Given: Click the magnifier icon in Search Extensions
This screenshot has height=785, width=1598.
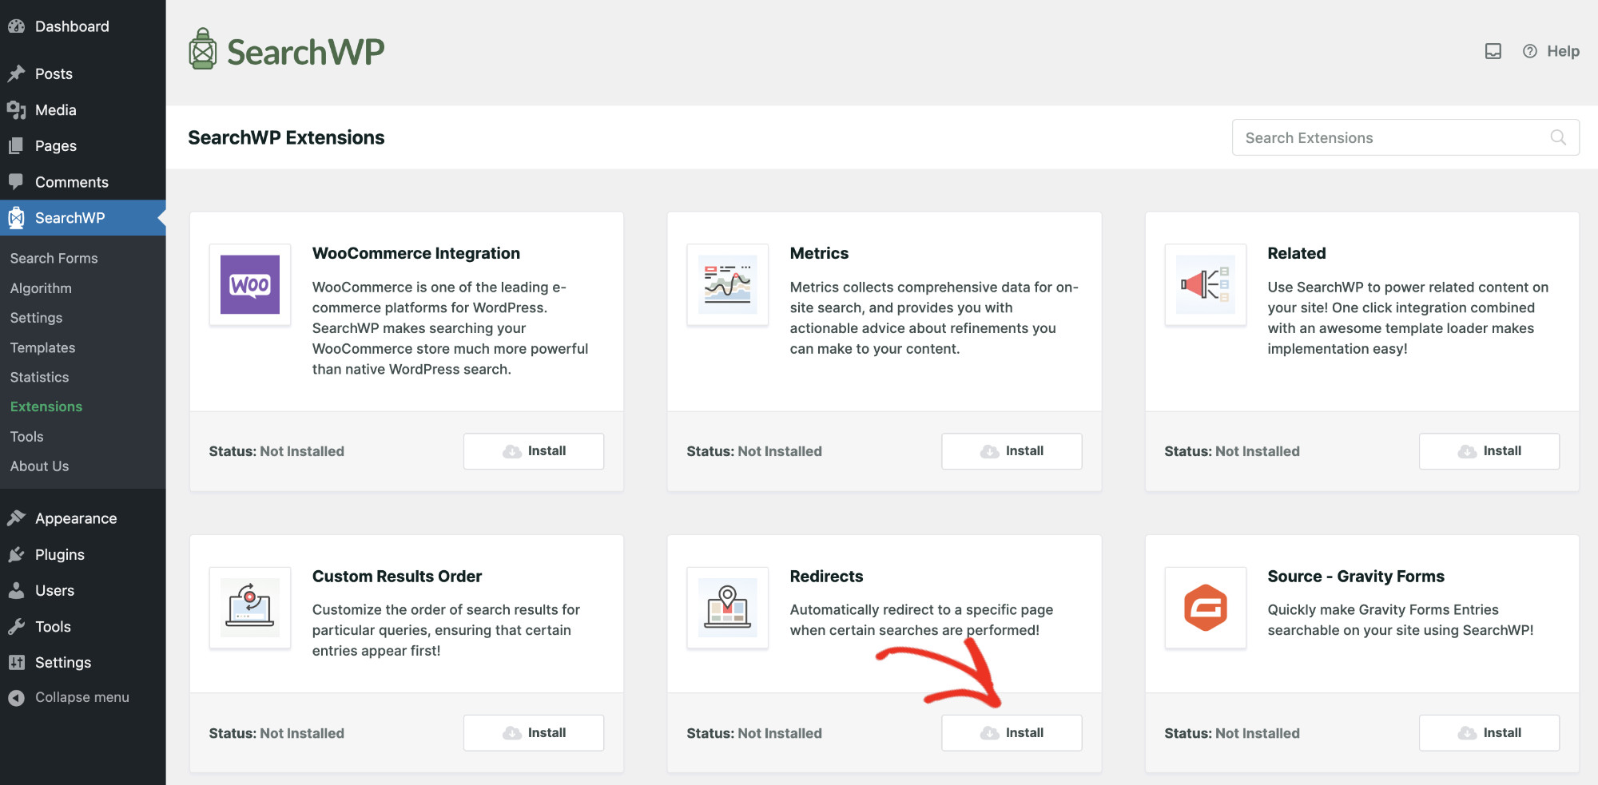Looking at the screenshot, I should [1559, 137].
